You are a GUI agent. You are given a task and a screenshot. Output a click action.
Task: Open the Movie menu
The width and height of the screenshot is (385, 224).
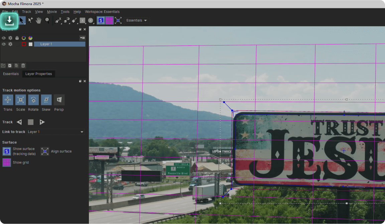point(52,12)
